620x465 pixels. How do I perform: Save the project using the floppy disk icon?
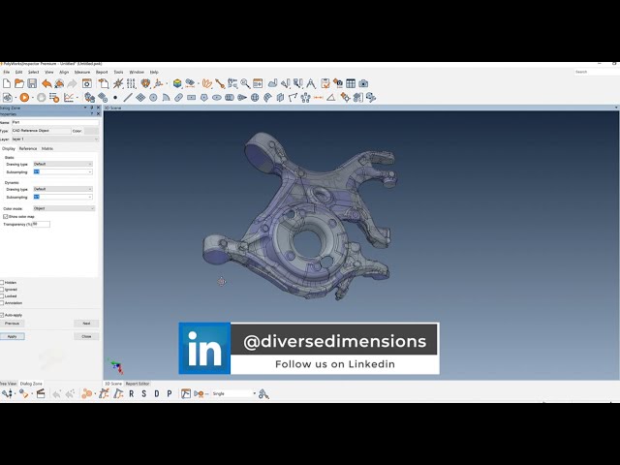(32, 83)
